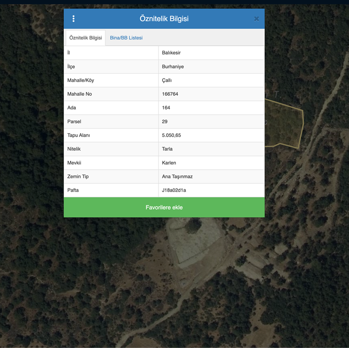The image size is (349, 348).
Task: Select the Burhaniye district value
Action: point(173,66)
